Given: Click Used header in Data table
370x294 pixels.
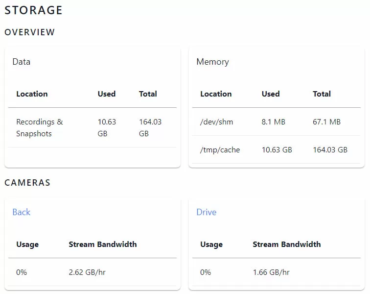Looking at the screenshot, I should point(107,94).
